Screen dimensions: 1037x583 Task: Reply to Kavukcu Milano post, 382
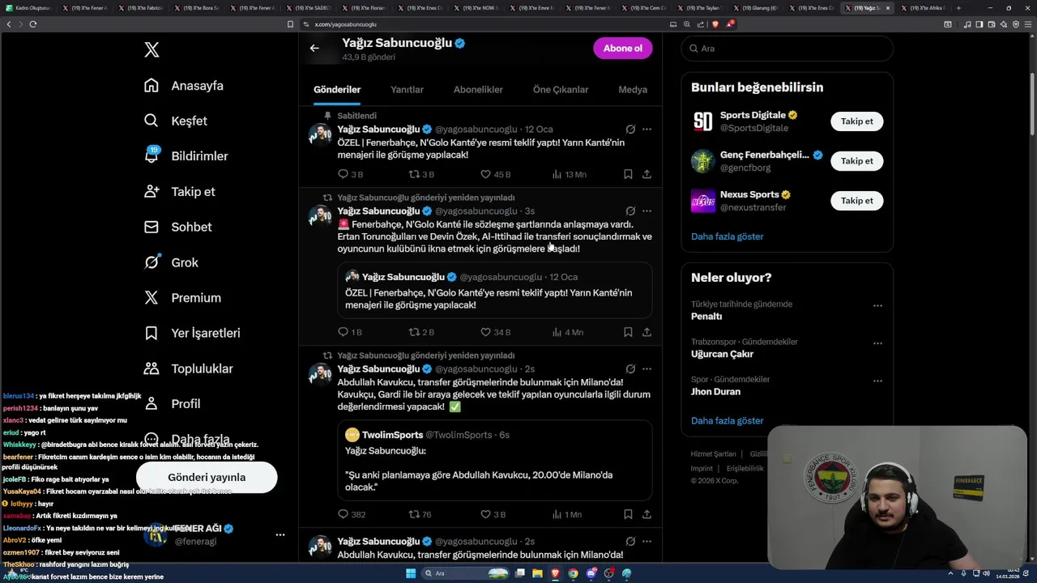coord(352,514)
